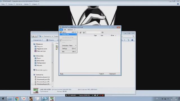
Task: Click the Explorer preview pane toggle icon
Action: (128, 40)
